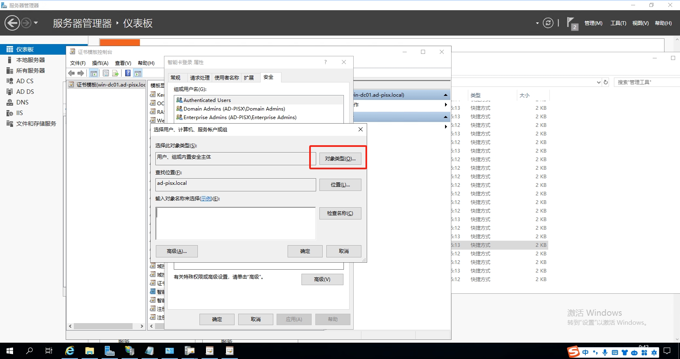Click the back arrow in Server Manager header
Screen dimensions: 680x359
(x=12, y=23)
